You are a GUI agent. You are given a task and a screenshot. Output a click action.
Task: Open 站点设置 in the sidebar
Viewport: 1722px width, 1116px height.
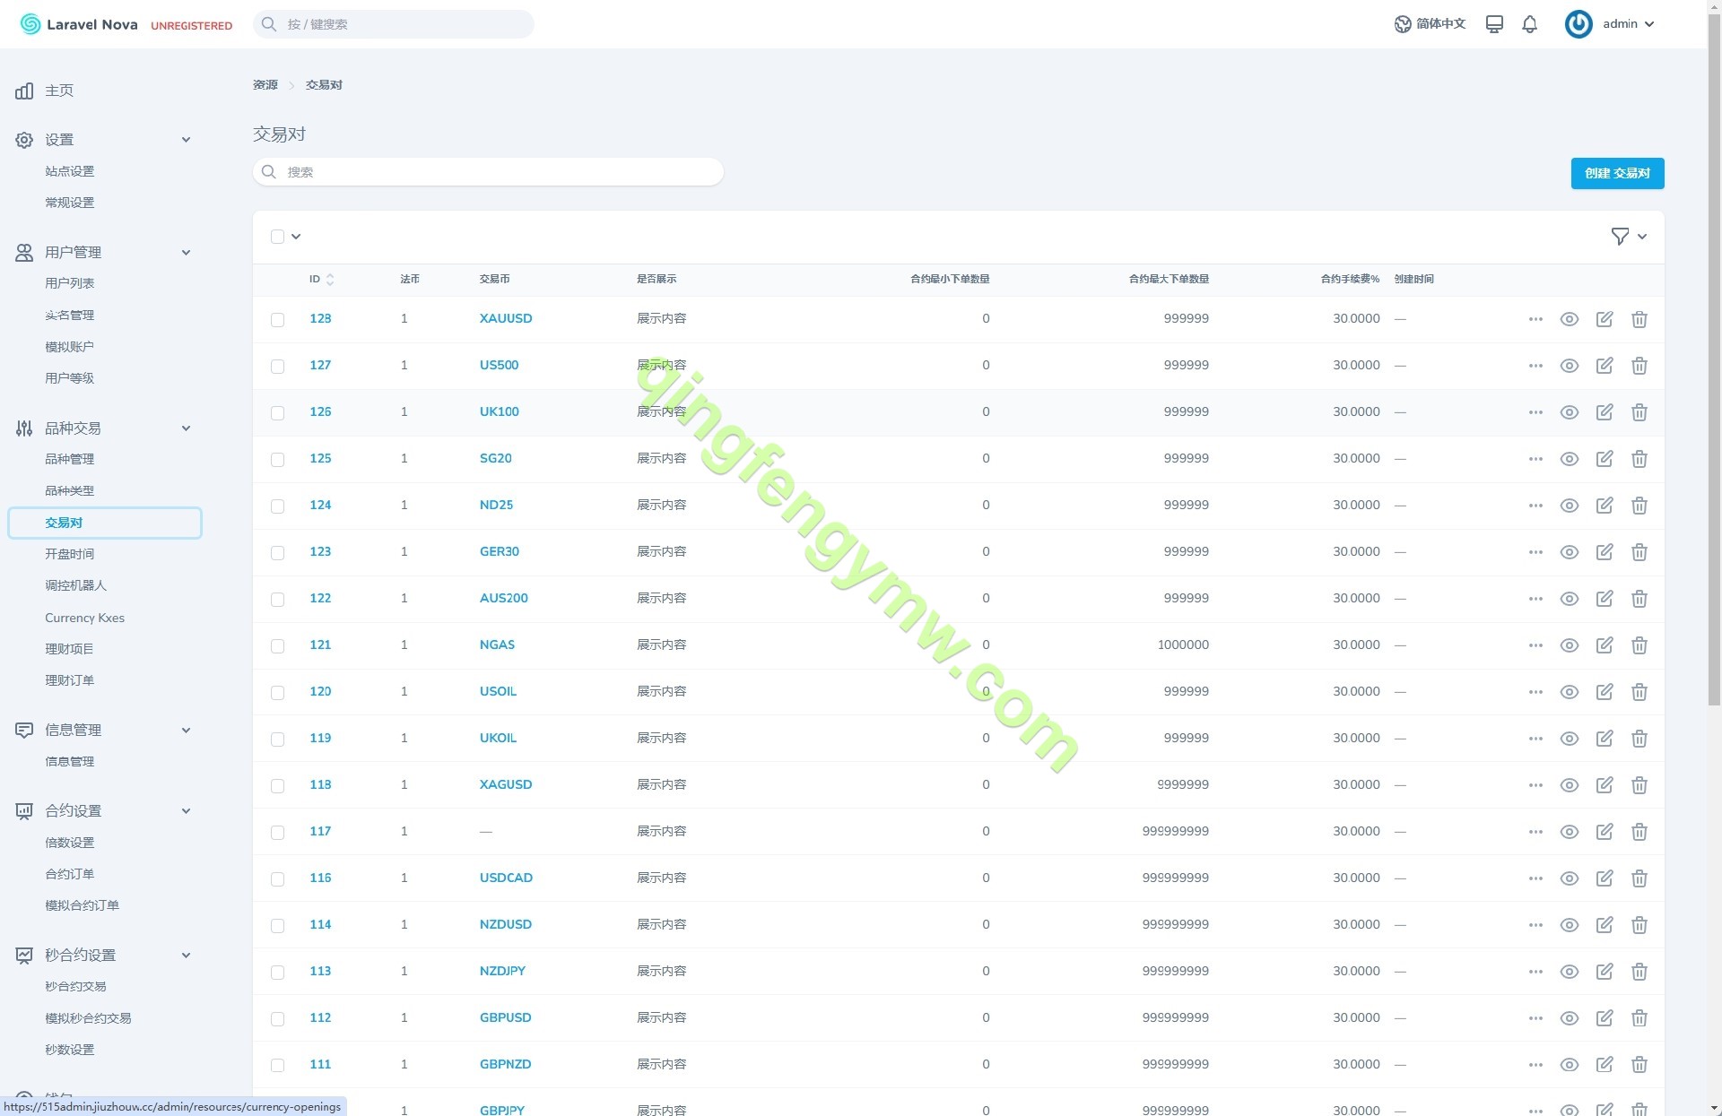point(70,171)
